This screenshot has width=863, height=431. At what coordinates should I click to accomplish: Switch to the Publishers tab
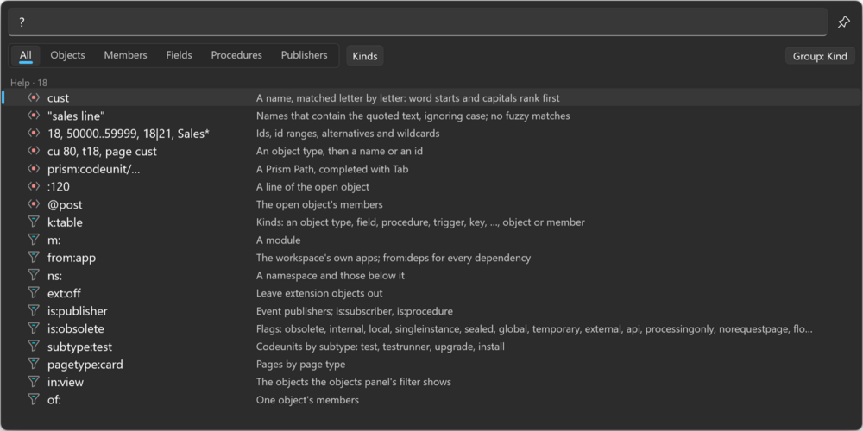click(305, 55)
